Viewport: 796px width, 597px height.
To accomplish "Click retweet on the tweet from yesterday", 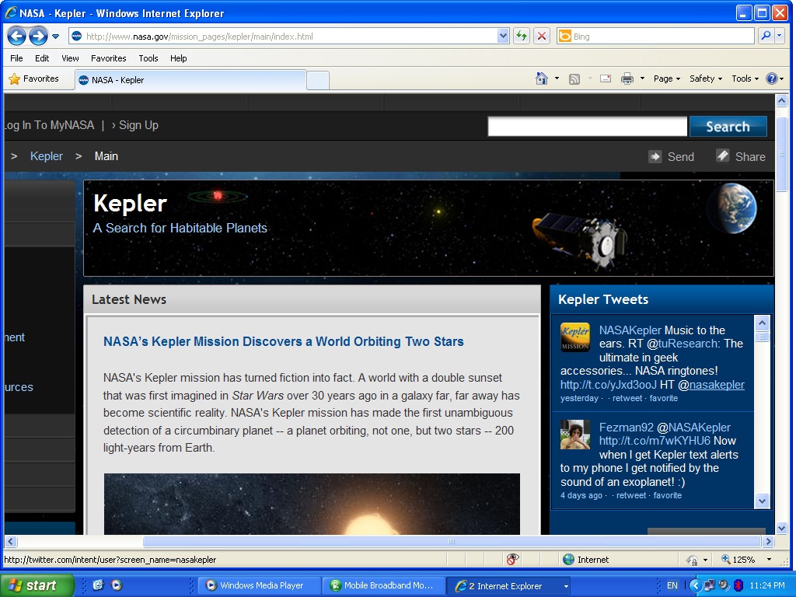I will pyautogui.click(x=627, y=399).
